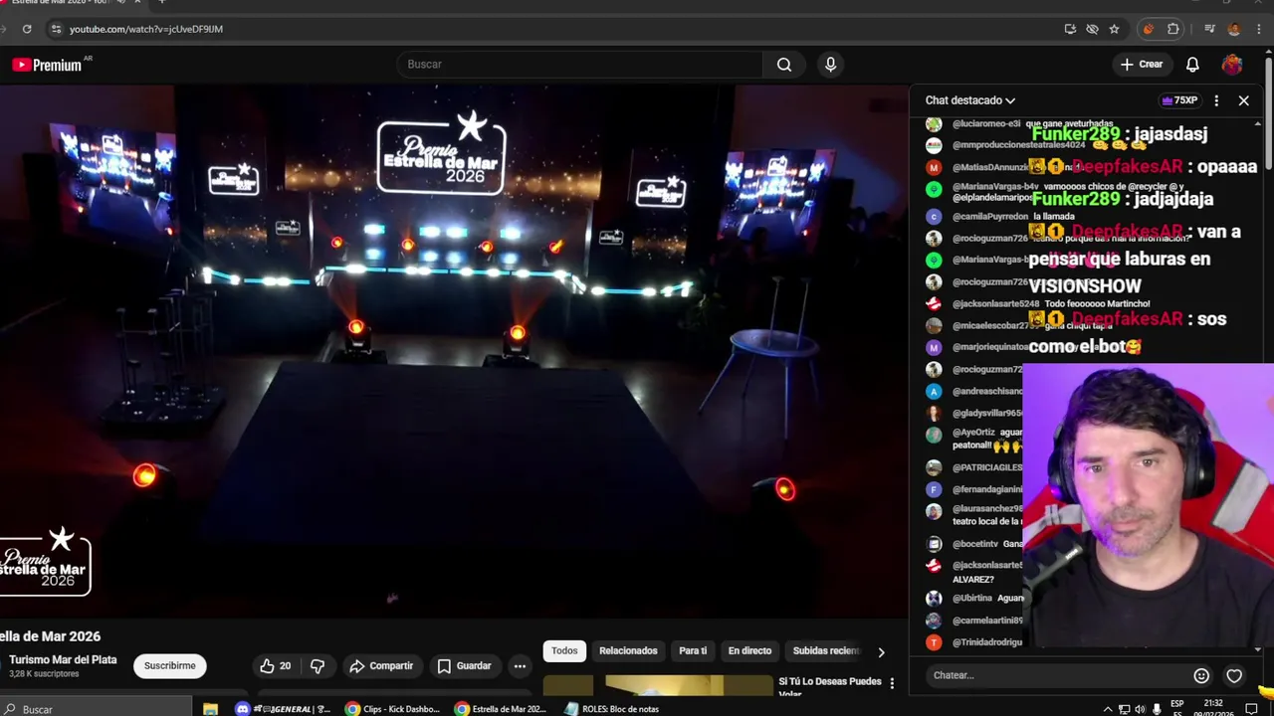Open the volume speaker tray icon
This screenshot has height=716, width=1274.
[1140, 709]
